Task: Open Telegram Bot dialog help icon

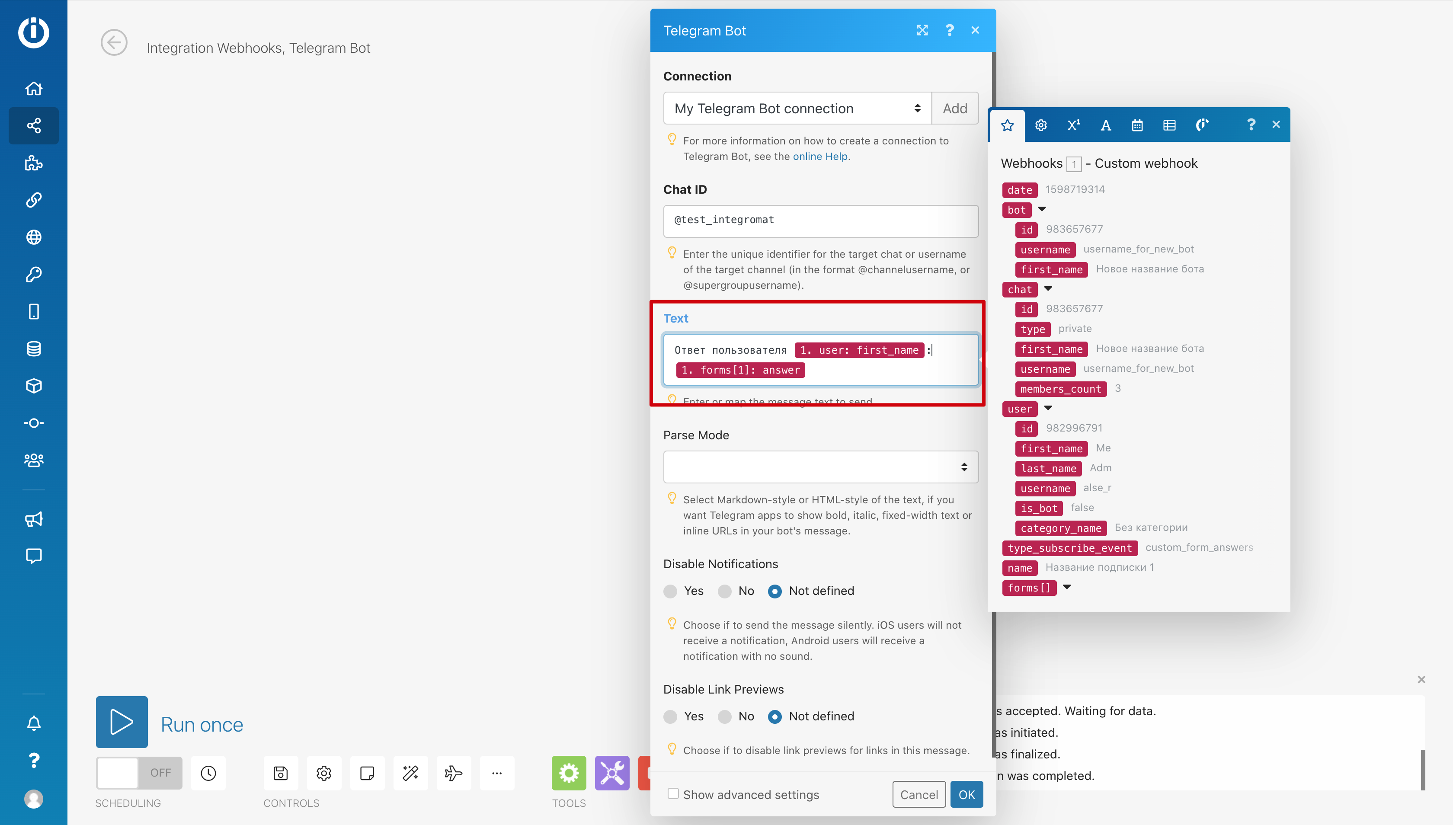Action: [950, 30]
